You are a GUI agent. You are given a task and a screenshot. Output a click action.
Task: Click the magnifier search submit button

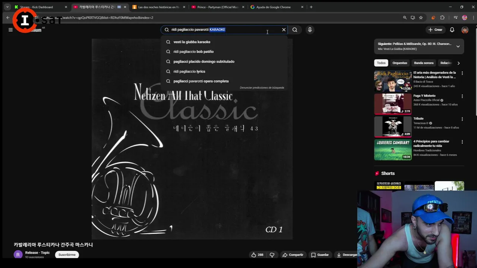coord(295,30)
